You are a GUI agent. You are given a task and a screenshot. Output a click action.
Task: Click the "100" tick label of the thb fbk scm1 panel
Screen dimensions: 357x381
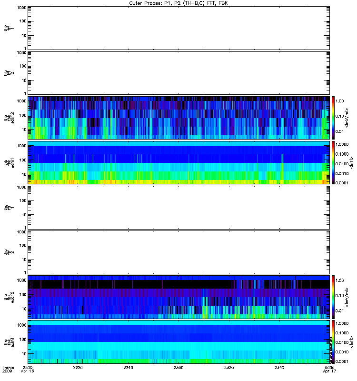pyautogui.click(x=23, y=160)
